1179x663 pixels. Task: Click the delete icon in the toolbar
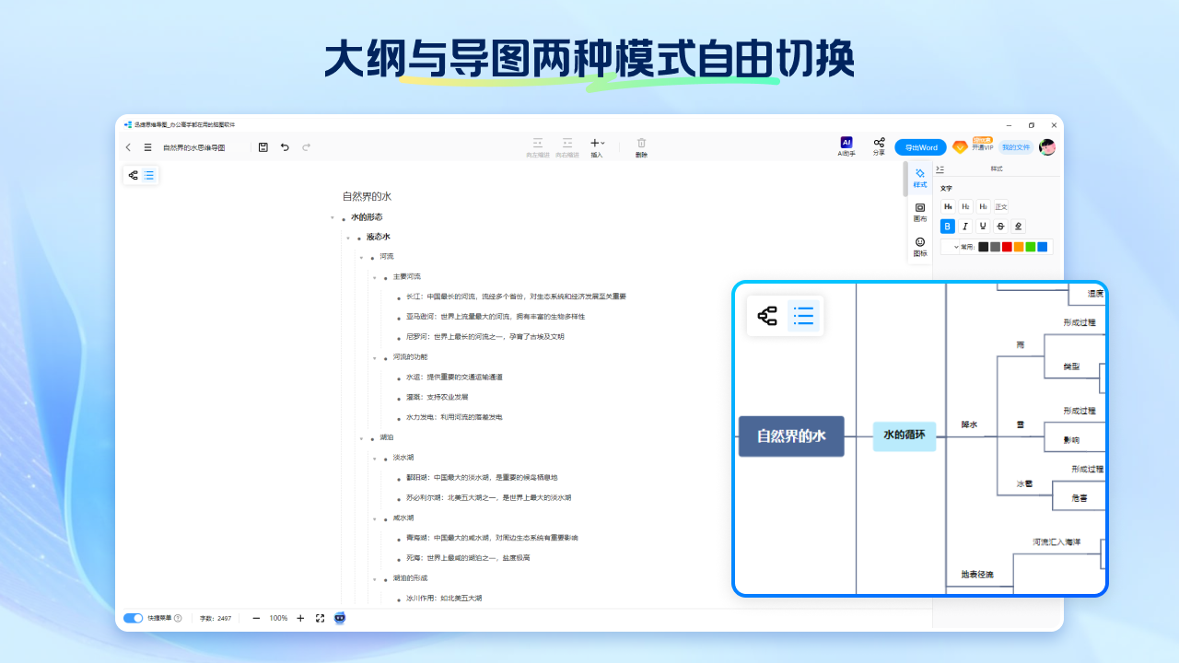641,147
